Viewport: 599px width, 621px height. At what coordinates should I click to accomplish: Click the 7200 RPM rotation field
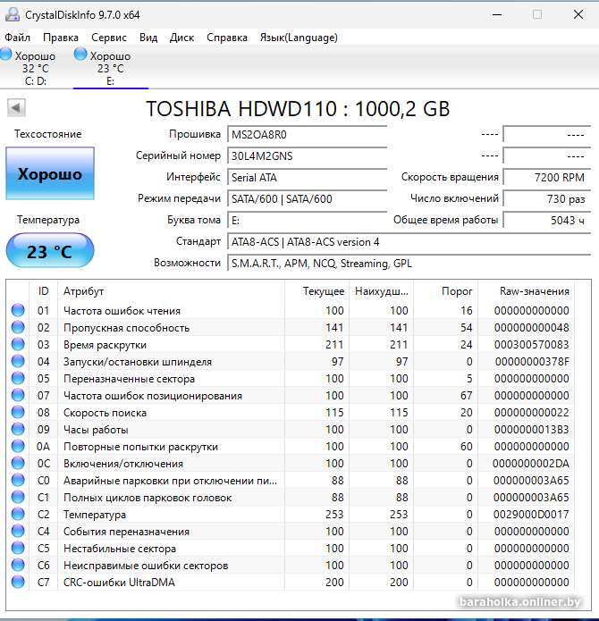pos(547,177)
